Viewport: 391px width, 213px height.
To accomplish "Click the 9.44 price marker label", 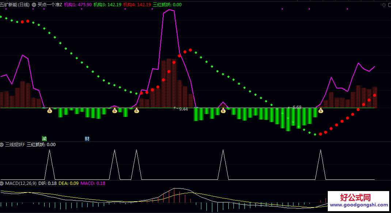I will pos(183,109).
